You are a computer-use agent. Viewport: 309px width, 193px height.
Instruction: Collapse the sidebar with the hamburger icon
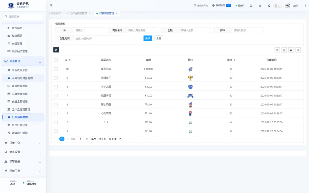tap(51, 5)
